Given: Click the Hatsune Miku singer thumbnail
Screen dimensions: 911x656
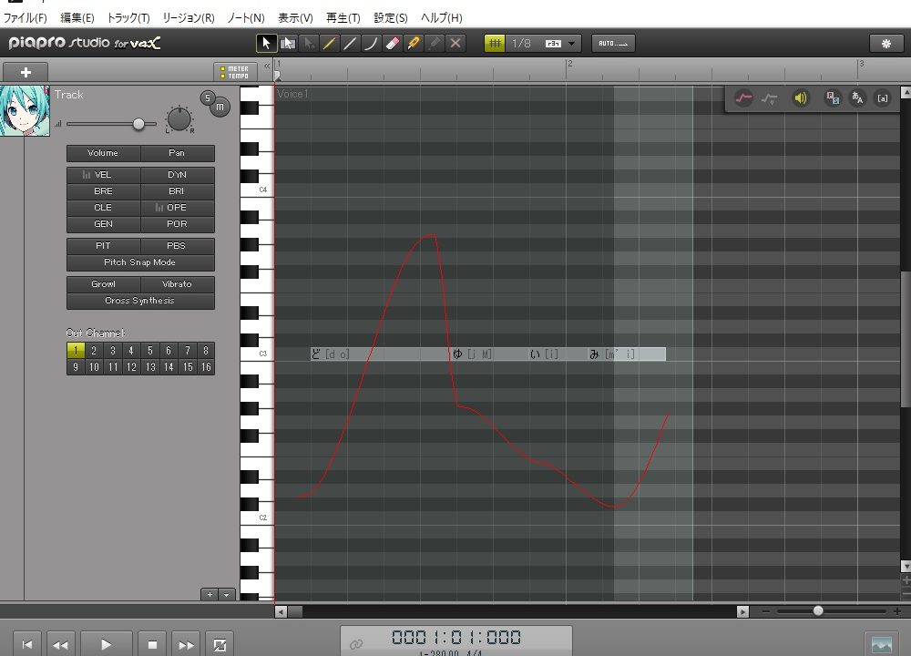Looking at the screenshot, I should pyautogui.click(x=25, y=111).
